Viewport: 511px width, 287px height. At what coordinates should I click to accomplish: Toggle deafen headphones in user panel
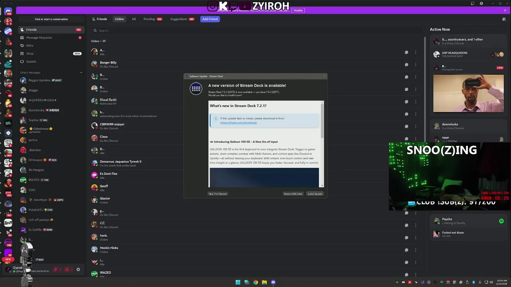pyautogui.click(x=67, y=269)
